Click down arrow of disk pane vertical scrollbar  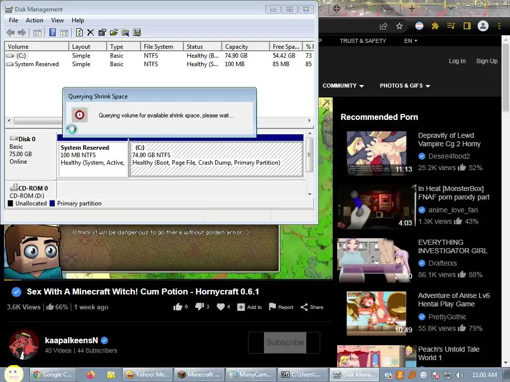click(x=310, y=194)
